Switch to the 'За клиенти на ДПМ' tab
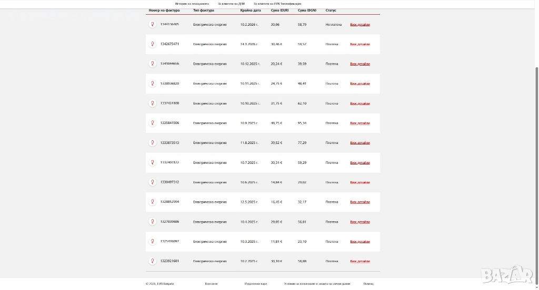This screenshot has height=290, width=539. 232,4
